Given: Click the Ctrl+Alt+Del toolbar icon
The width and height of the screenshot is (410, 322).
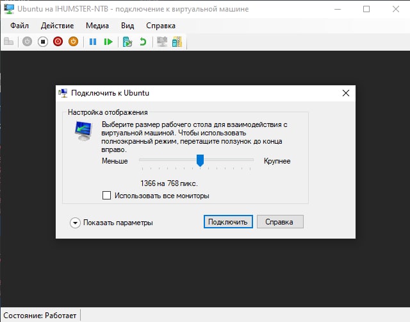Looking at the screenshot, I should tap(8, 42).
